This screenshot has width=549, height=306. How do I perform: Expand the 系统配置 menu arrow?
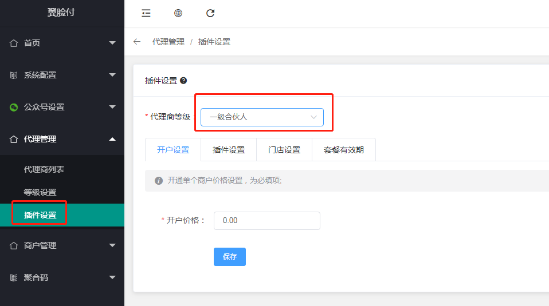[x=112, y=75]
